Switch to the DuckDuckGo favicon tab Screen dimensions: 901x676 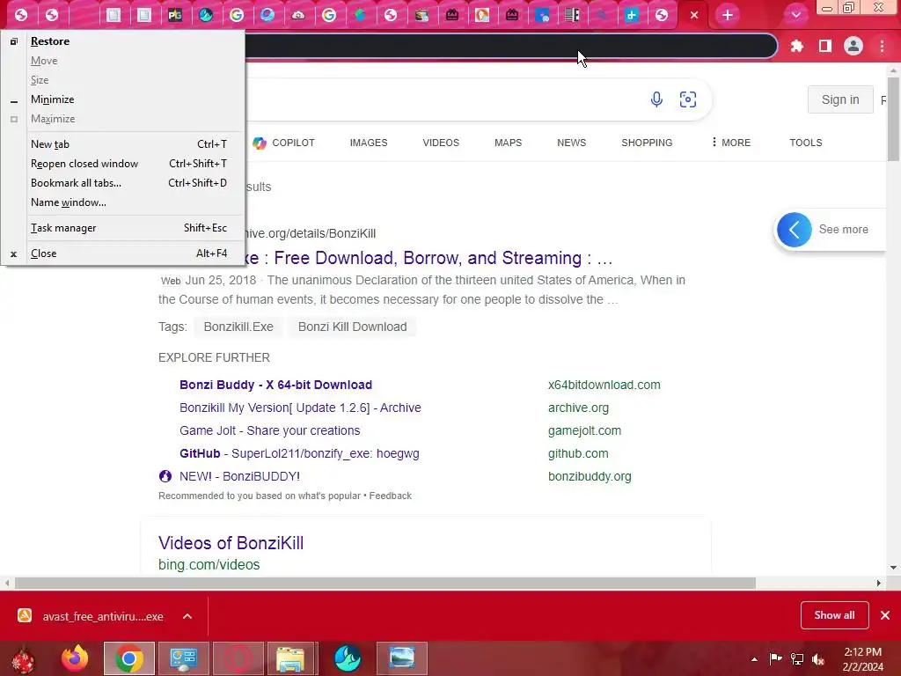click(482, 15)
